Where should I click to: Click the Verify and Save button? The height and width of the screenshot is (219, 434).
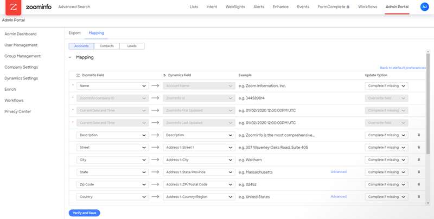[84, 213]
